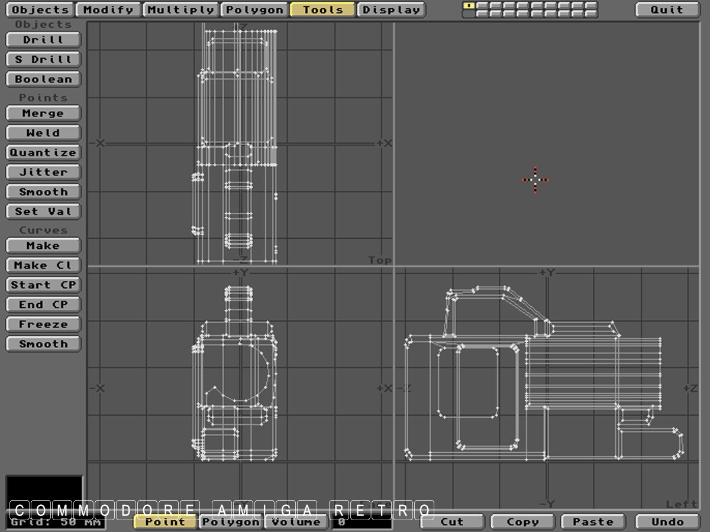Viewport: 710px width, 532px height.
Task: Activate the Boolean tool
Action: pos(43,79)
